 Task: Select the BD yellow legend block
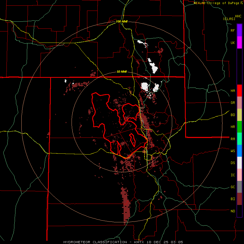point(239,115)
